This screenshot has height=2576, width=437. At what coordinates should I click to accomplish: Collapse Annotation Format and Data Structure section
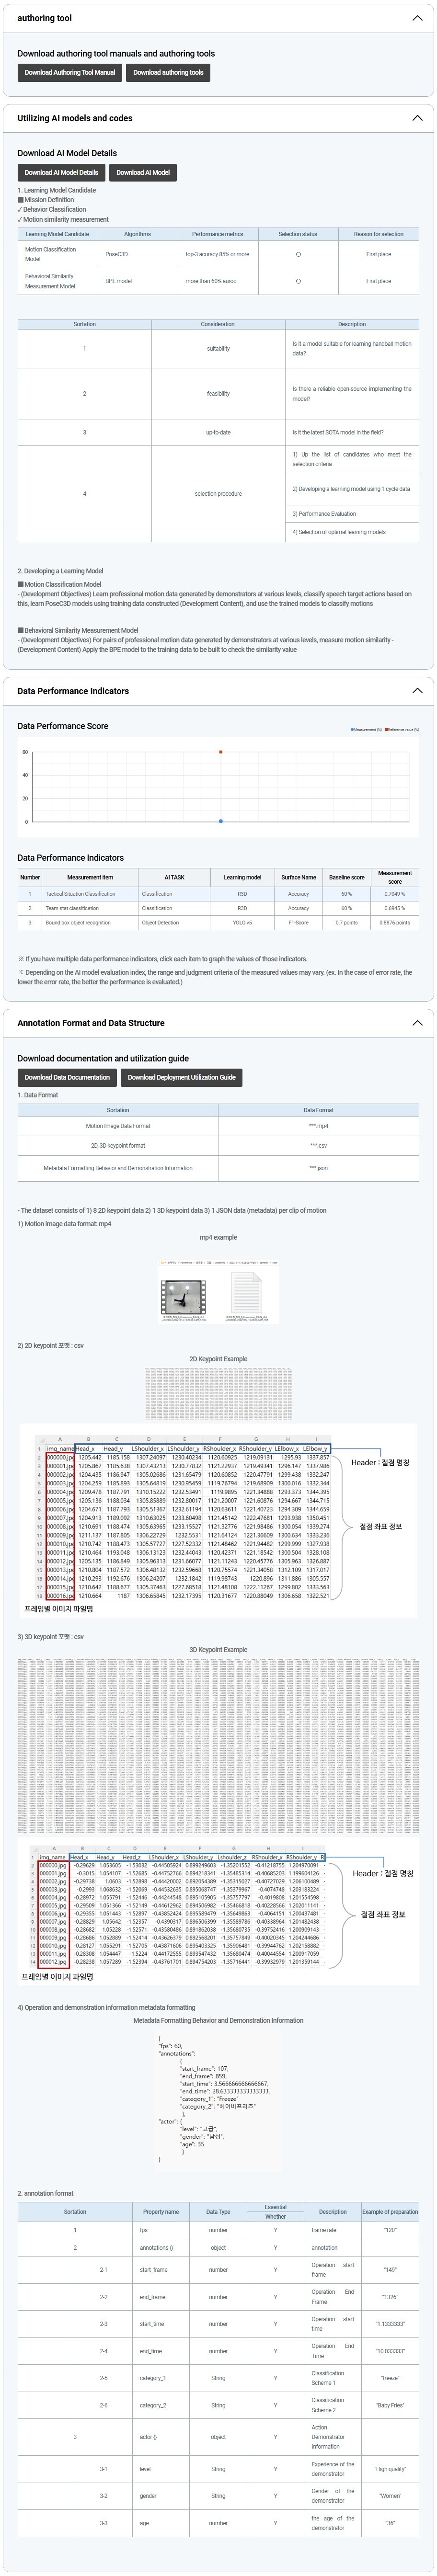(x=417, y=1023)
